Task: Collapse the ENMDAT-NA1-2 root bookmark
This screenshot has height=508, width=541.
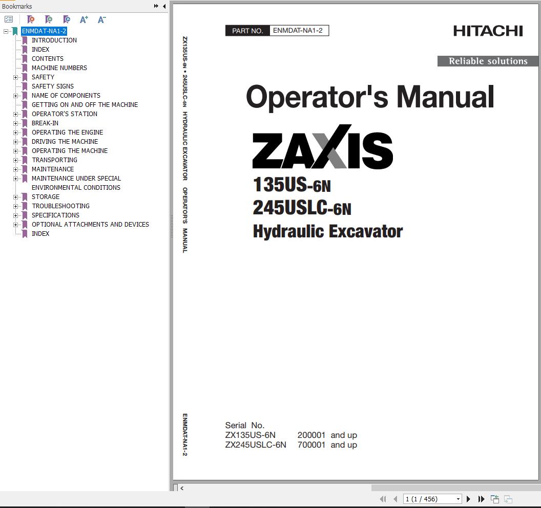Action: 6,31
